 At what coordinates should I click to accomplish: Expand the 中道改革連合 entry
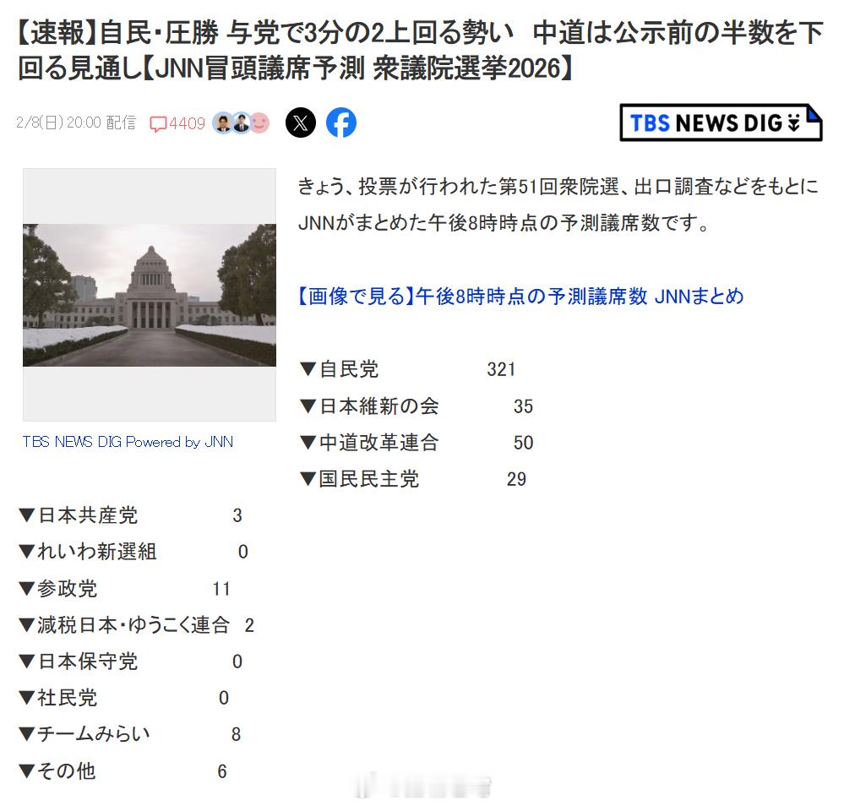369,443
